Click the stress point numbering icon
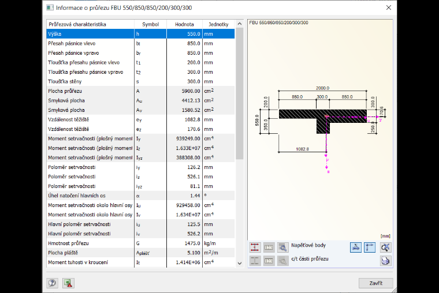Screen dimensions: 439x293 [269, 247]
